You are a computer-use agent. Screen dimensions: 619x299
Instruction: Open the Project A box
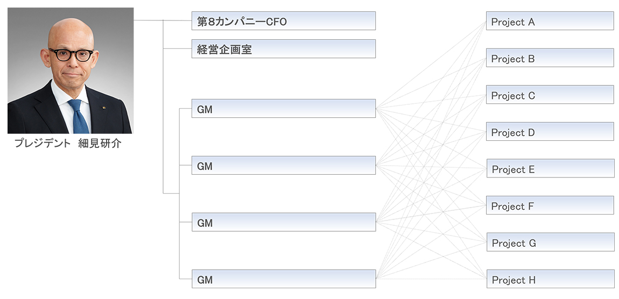550,21
